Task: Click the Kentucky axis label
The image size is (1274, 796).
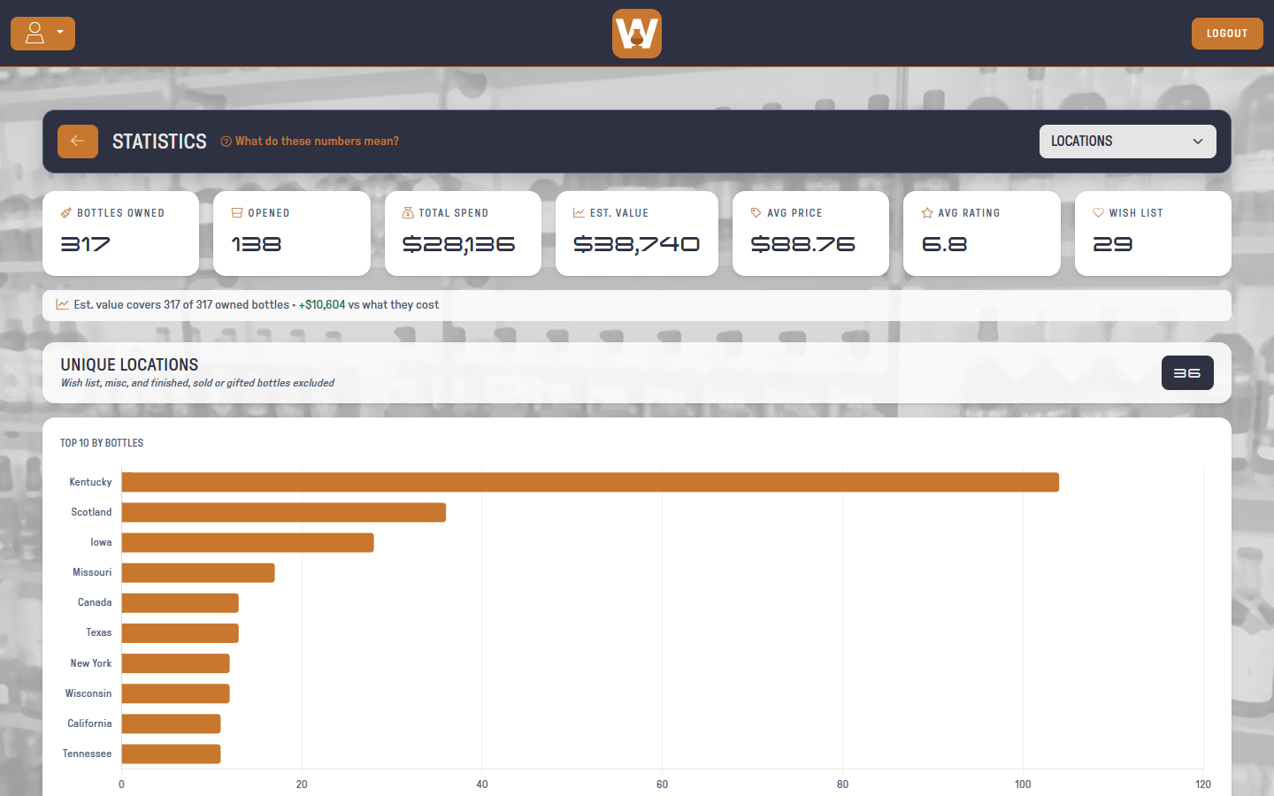Action: pos(90,482)
